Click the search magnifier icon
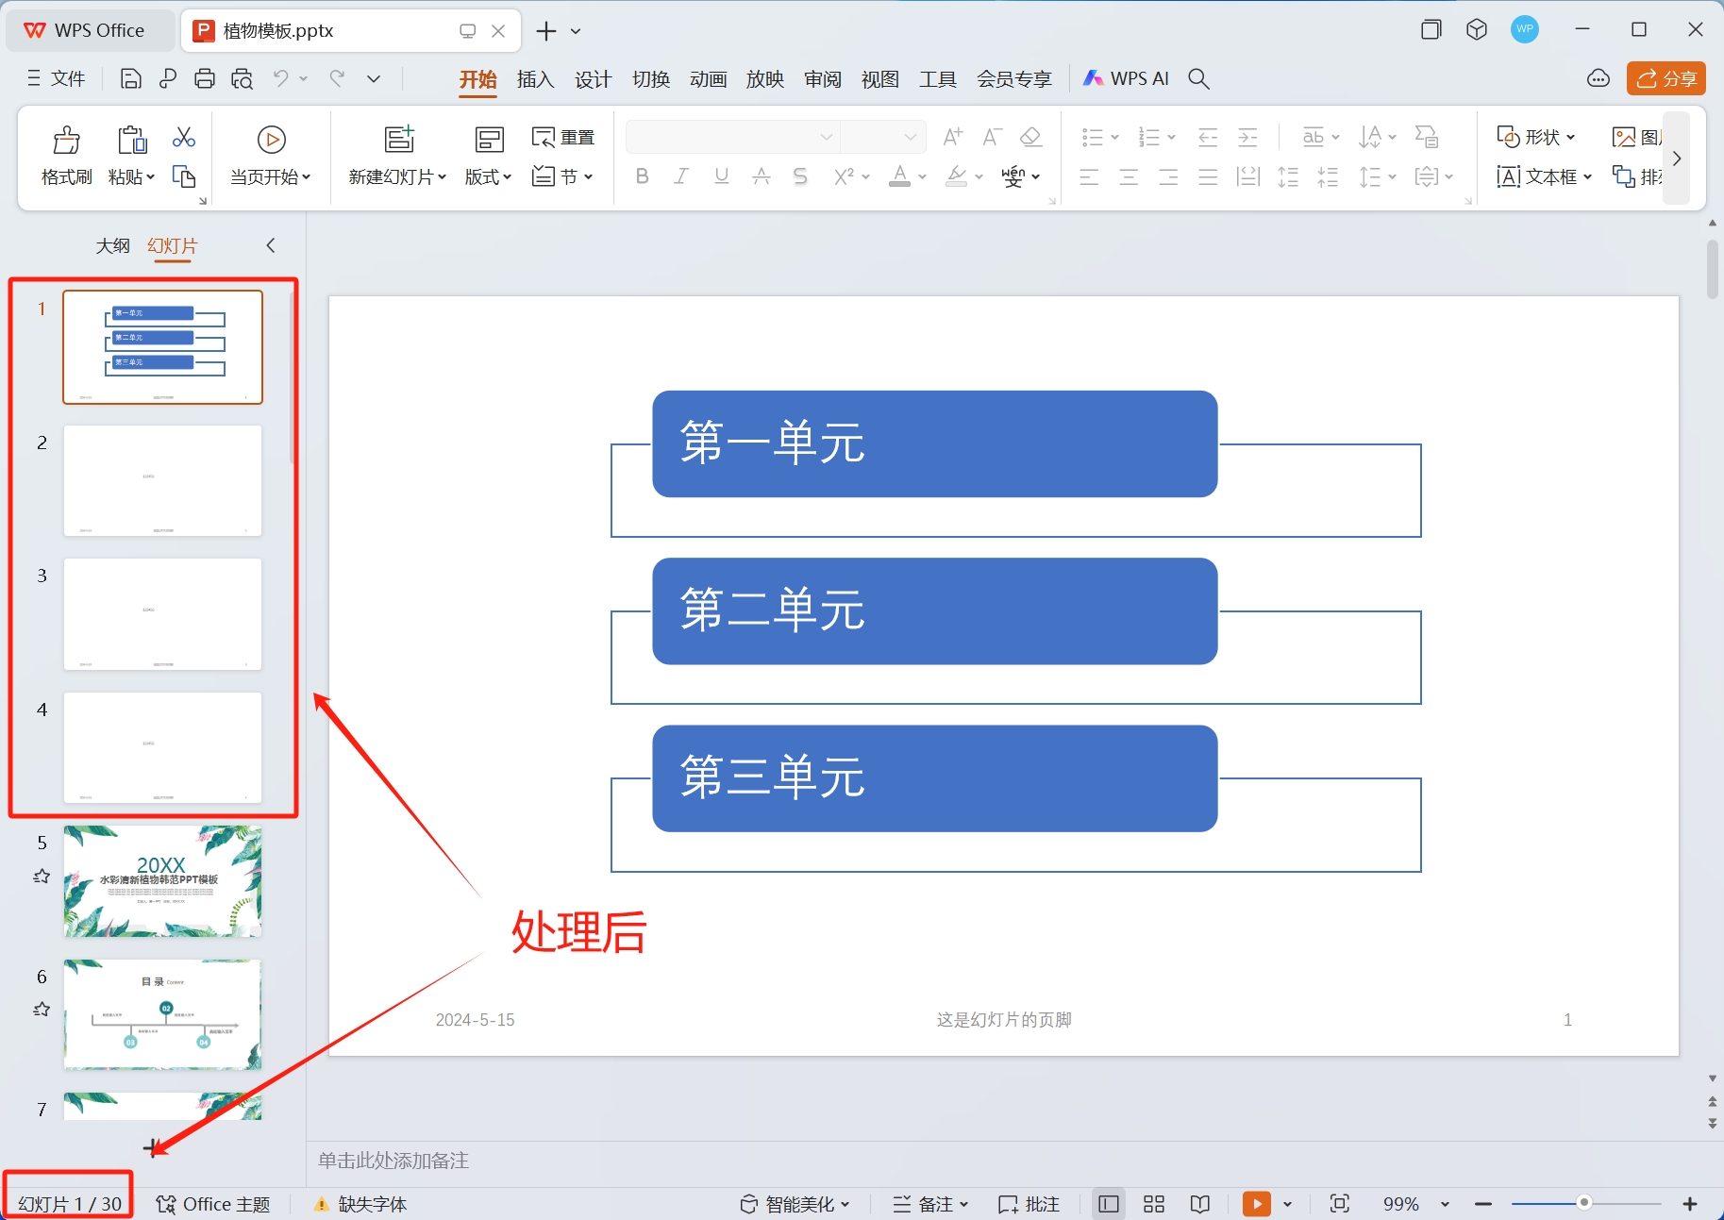Image resolution: width=1724 pixels, height=1220 pixels. tap(1198, 79)
